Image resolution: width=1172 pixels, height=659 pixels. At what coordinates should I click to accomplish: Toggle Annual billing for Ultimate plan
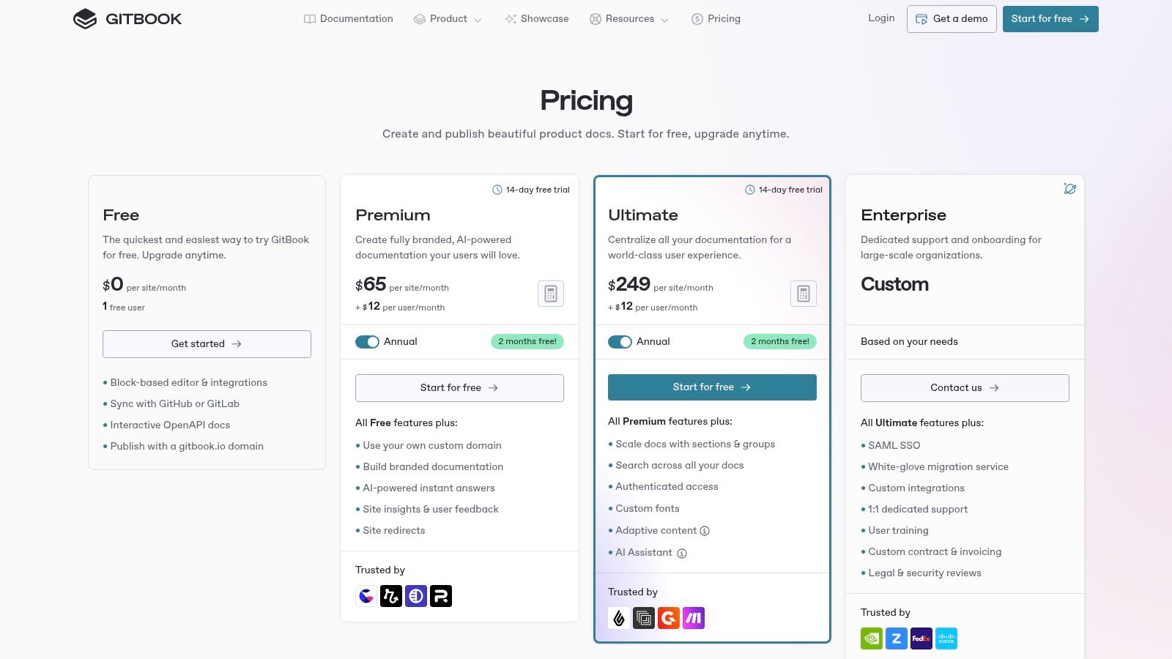[x=620, y=342]
